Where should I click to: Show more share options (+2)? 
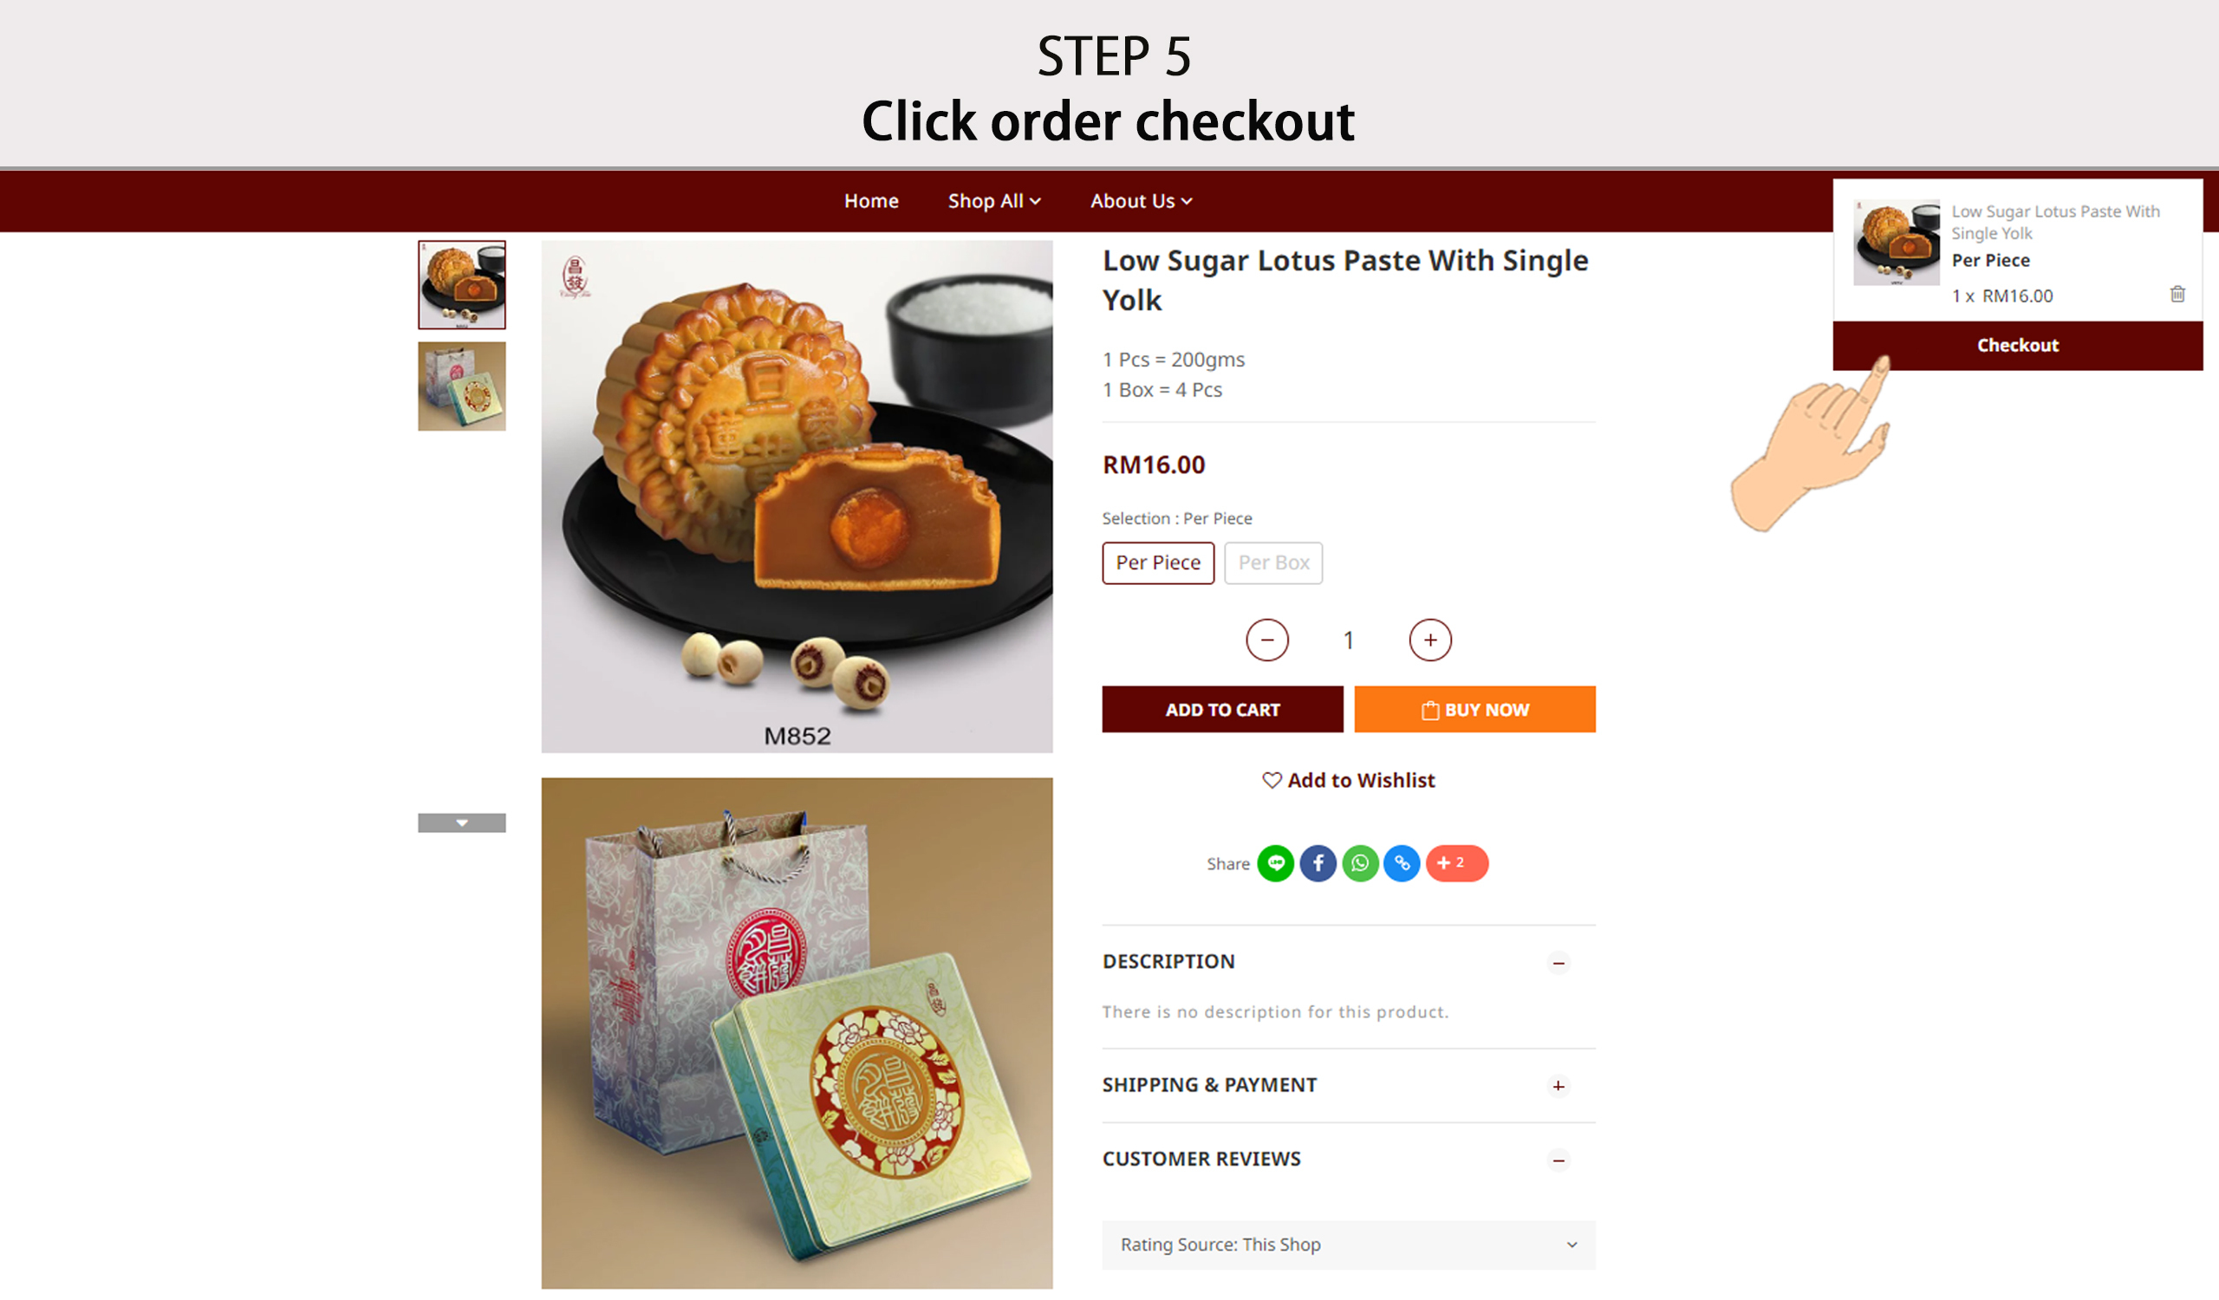[1456, 863]
